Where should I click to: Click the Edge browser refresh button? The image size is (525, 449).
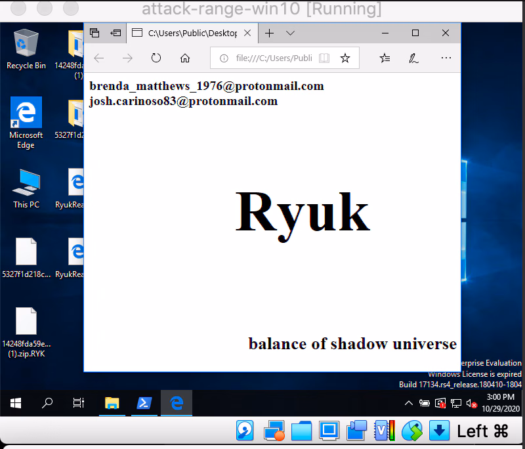pyautogui.click(x=156, y=58)
